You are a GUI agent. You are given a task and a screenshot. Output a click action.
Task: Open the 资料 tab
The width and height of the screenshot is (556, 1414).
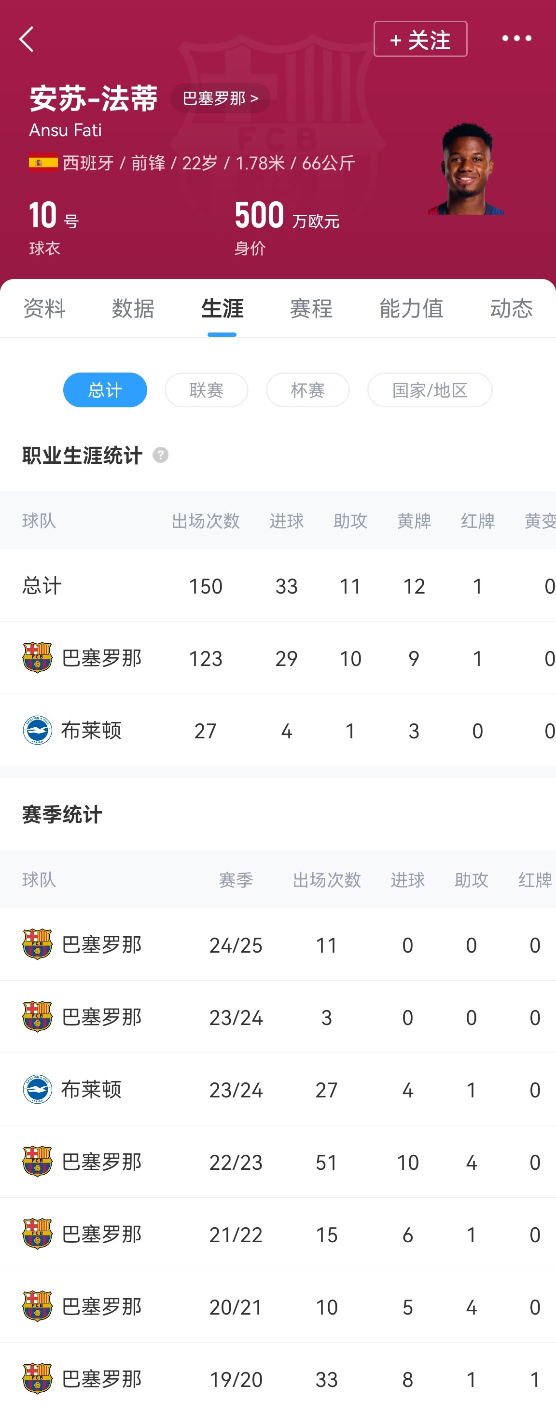click(44, 308)
